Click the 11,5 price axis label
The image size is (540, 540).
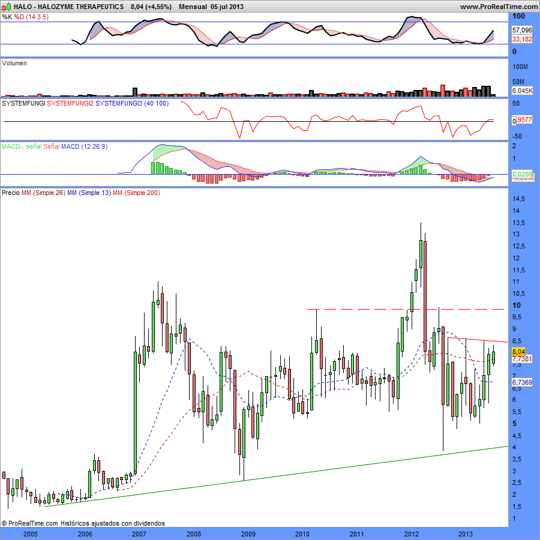tap(518, 270)
